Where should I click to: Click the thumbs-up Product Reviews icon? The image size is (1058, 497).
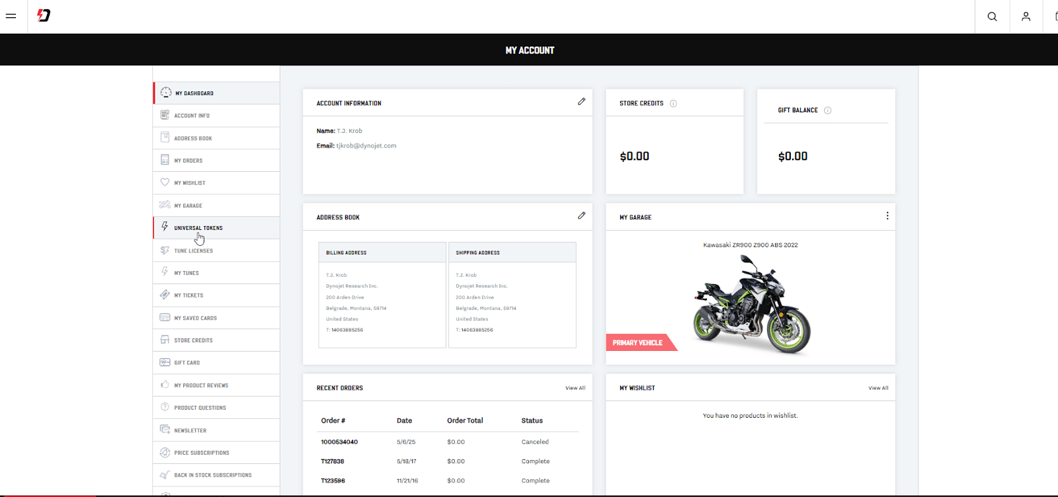(165, 384)
